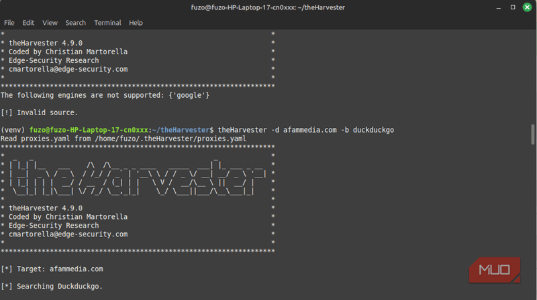The image size is (537, 300).
Task: Click the 'theHarvester -d afammedia.com' command text
Action: [277, 129]
